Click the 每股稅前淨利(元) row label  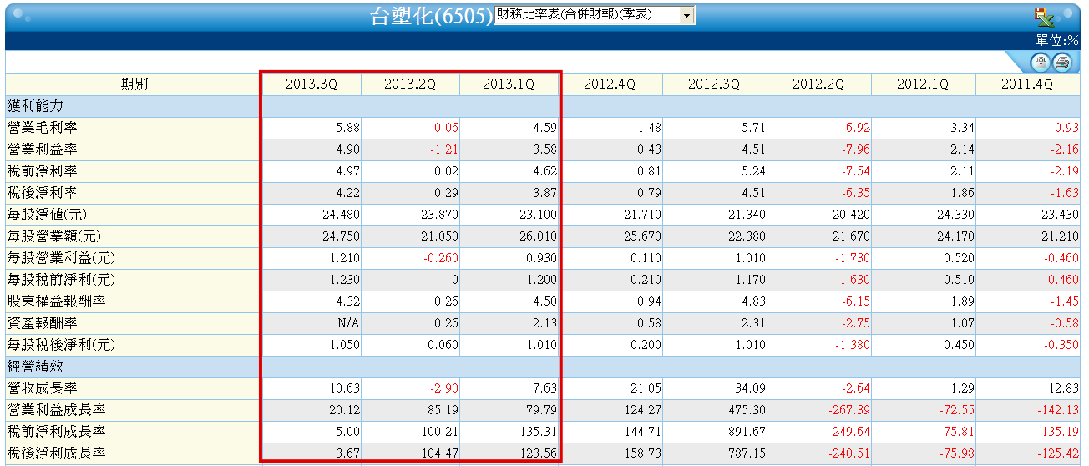tap(61, 280)
